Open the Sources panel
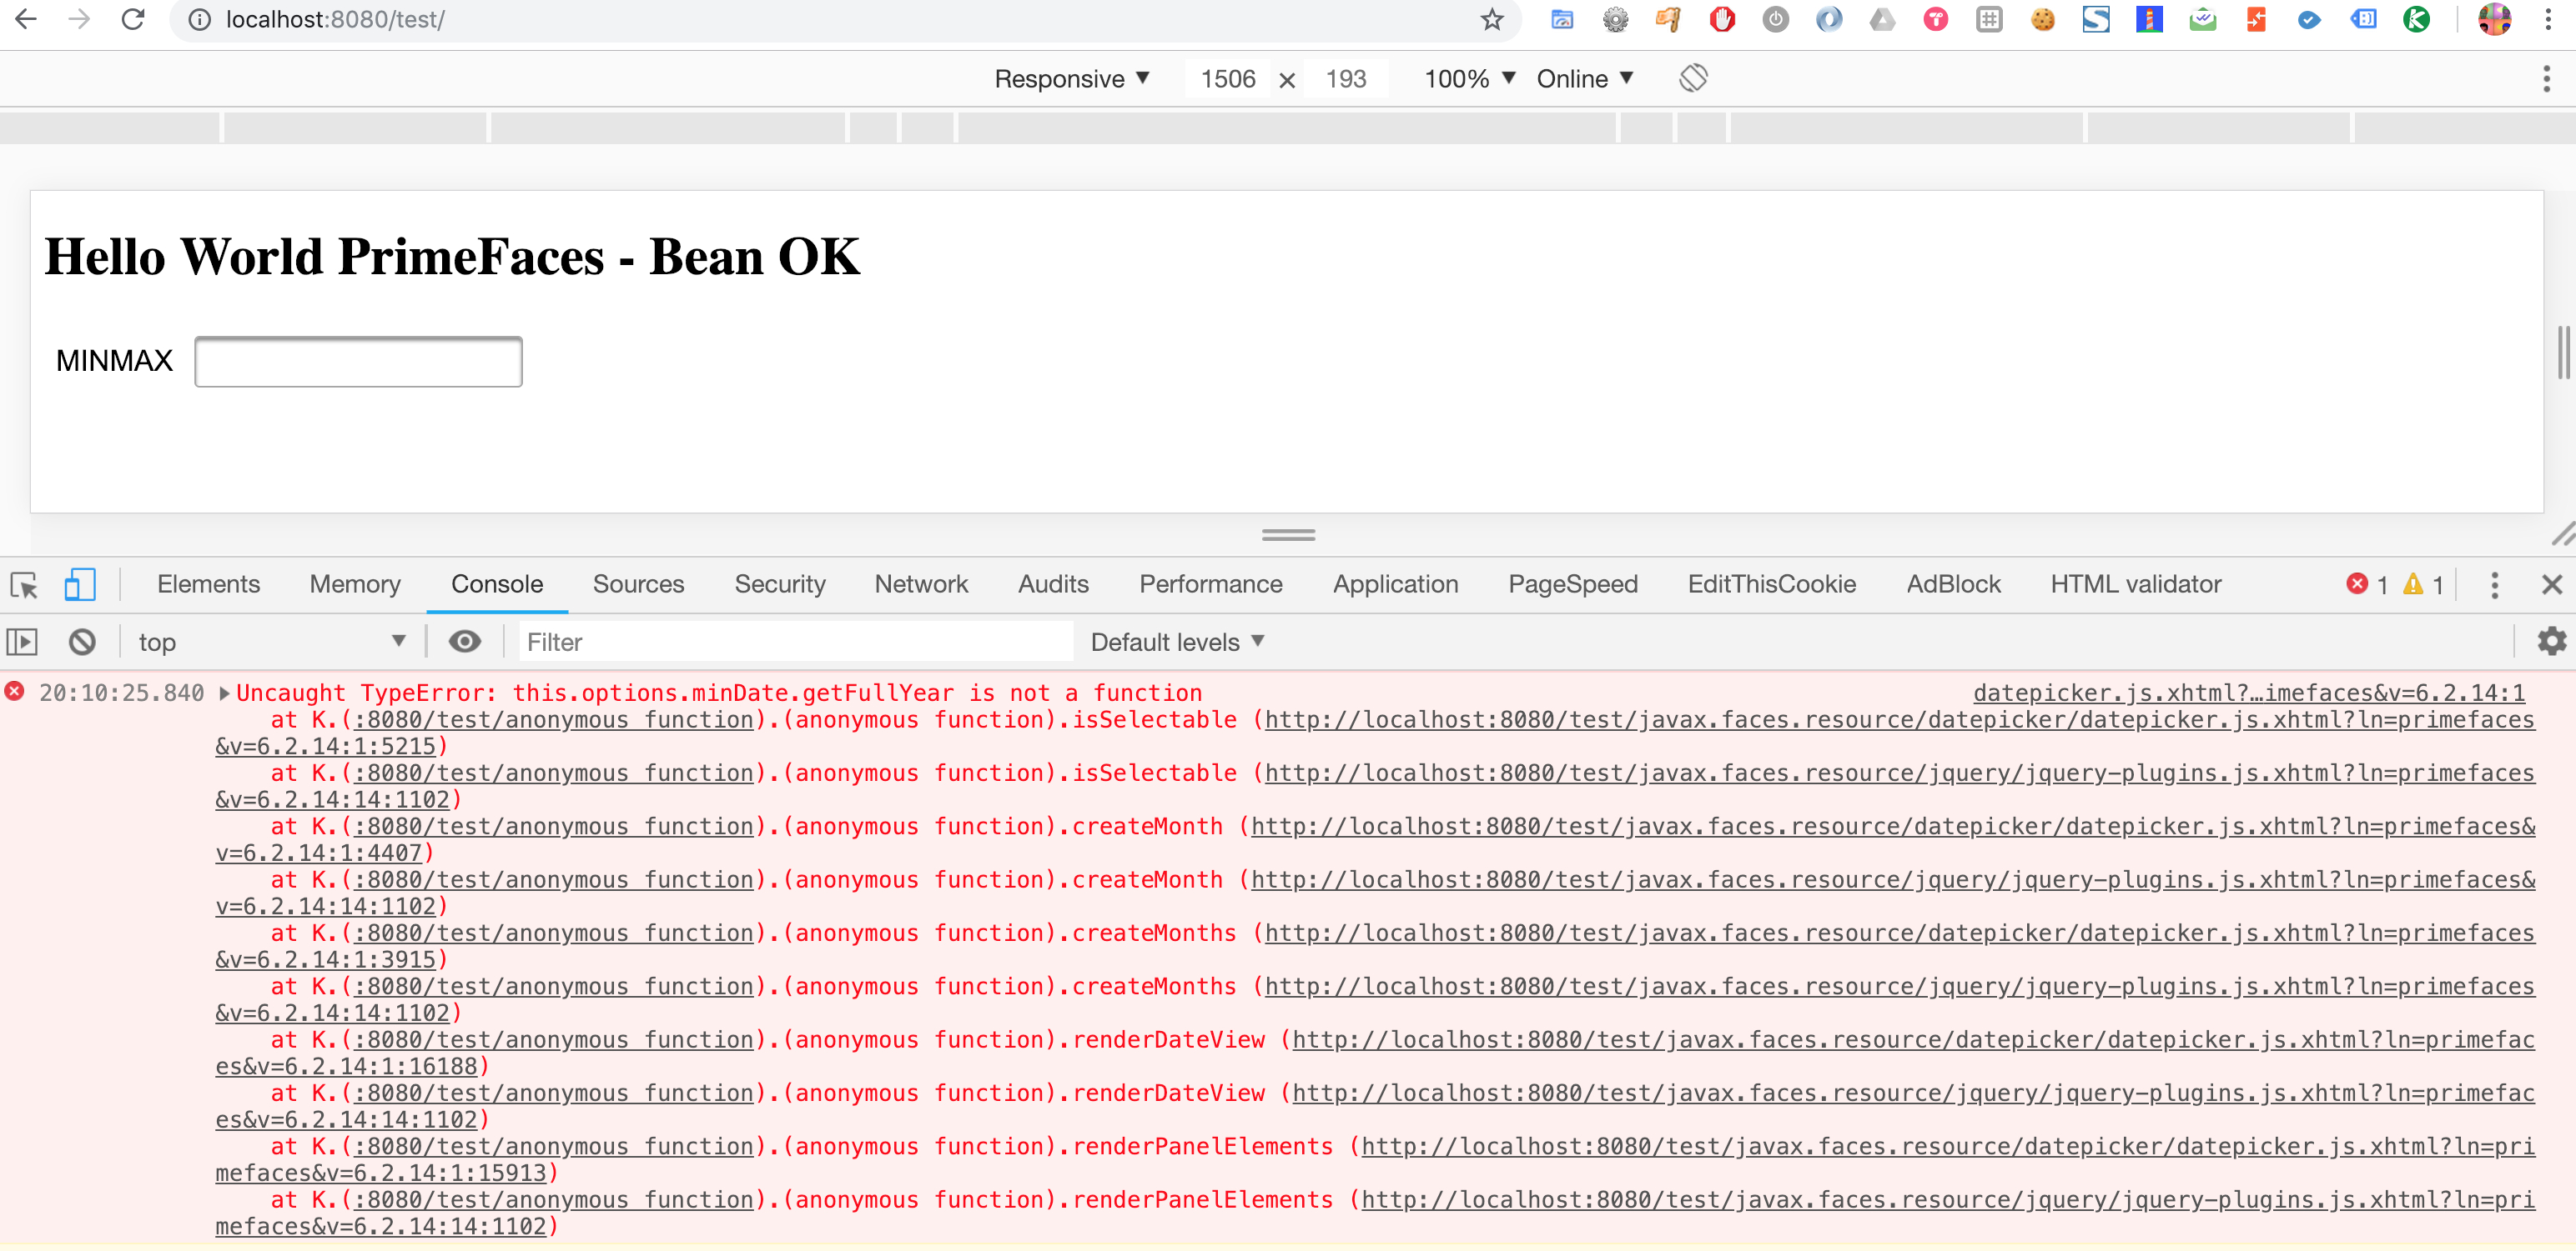This screenshot has width=2576, height=1251. point(637,584)
